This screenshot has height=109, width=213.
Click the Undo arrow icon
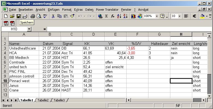coord(80,16)
